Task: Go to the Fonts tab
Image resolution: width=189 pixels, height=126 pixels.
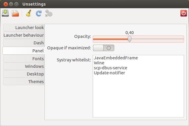Action: [24, 59]
